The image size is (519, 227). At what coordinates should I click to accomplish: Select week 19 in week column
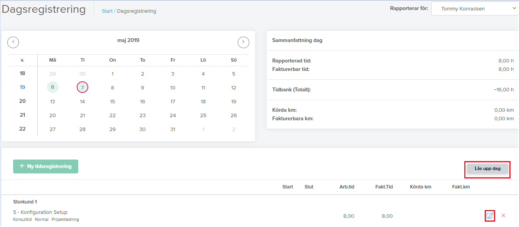click(22, 87)
